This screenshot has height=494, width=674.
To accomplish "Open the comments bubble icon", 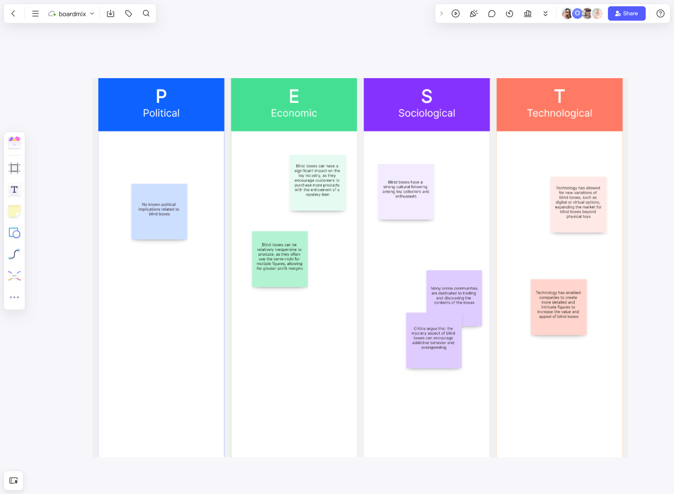I will coord(492,13).
